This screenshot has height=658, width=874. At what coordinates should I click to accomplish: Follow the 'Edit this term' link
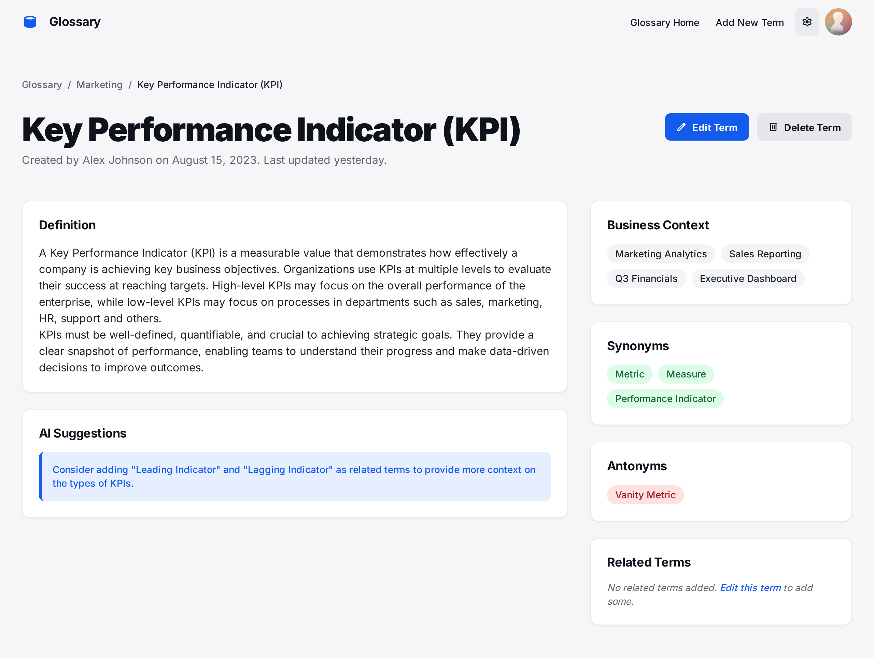tap(750, 588)
